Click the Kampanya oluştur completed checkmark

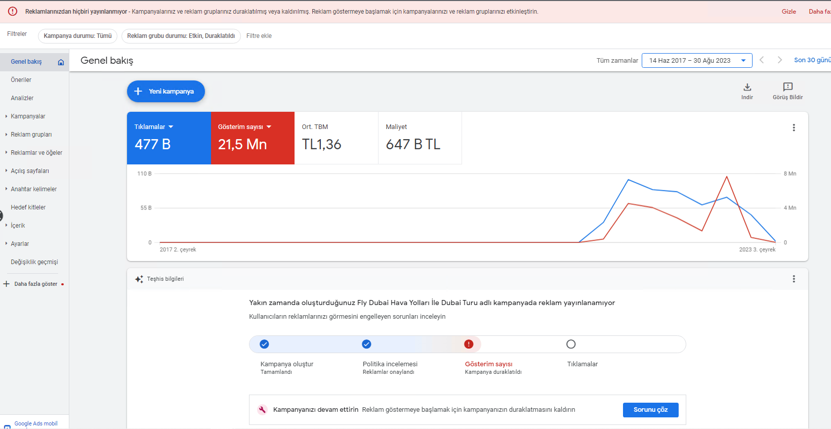pyautogui.click(x=264, y=344)
